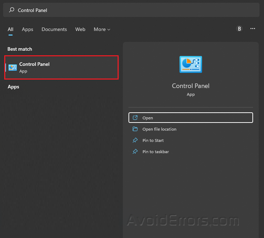This screenshot has height=238, width=264.
Task: Switch to the Apps filter tab
Action: pos(27,29)
